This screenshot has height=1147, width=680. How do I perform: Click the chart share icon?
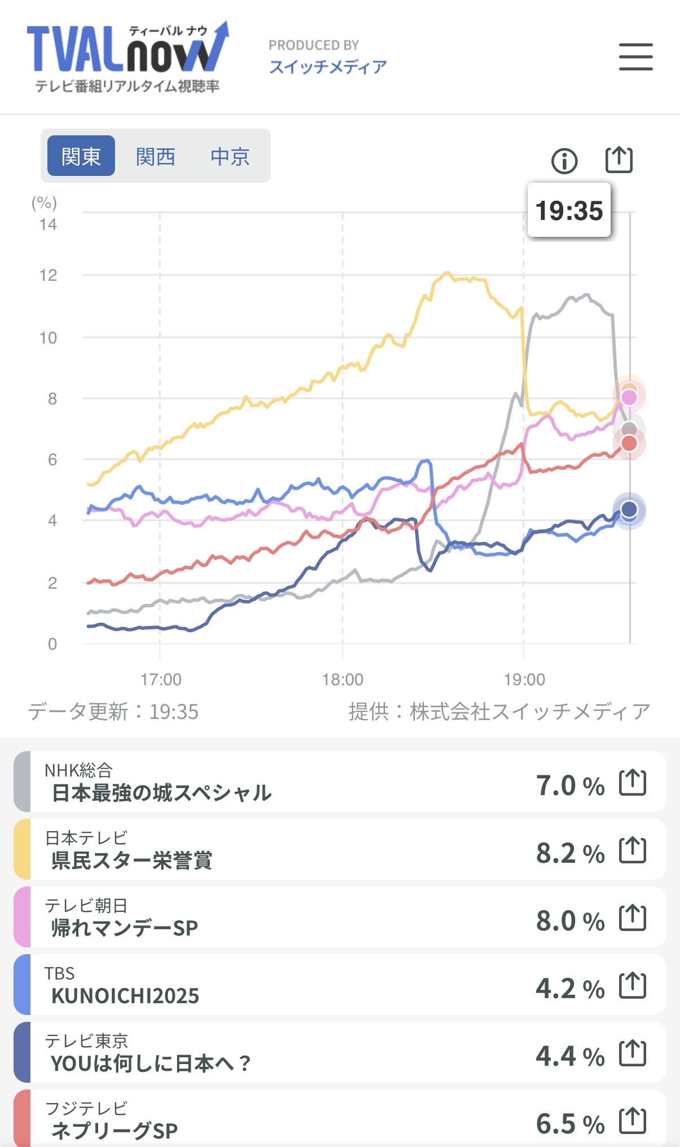point(619,160)
